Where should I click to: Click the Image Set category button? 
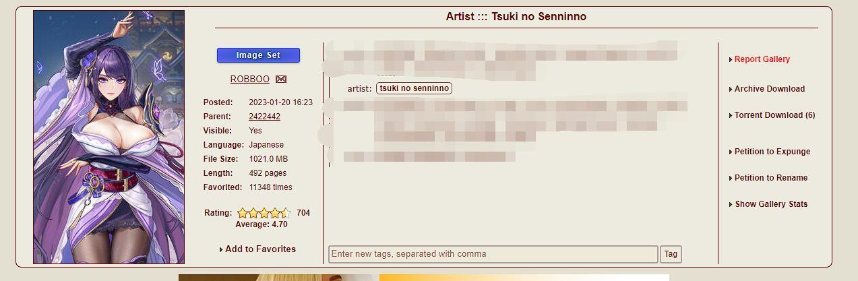point(258,55)
